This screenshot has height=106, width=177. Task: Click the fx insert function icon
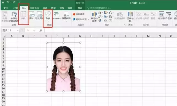41,30
